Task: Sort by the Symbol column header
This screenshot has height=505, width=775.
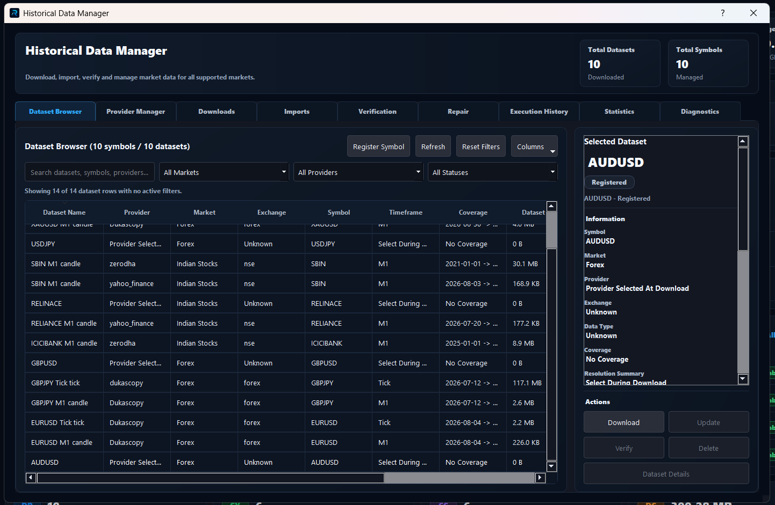Action: 339,213
